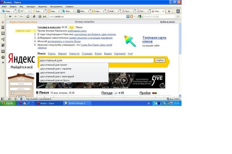Open the Вид (100%) zoom dropdown
Viewport: 232px width, 154px height.
pyautogui.click(x=173, y=99)
